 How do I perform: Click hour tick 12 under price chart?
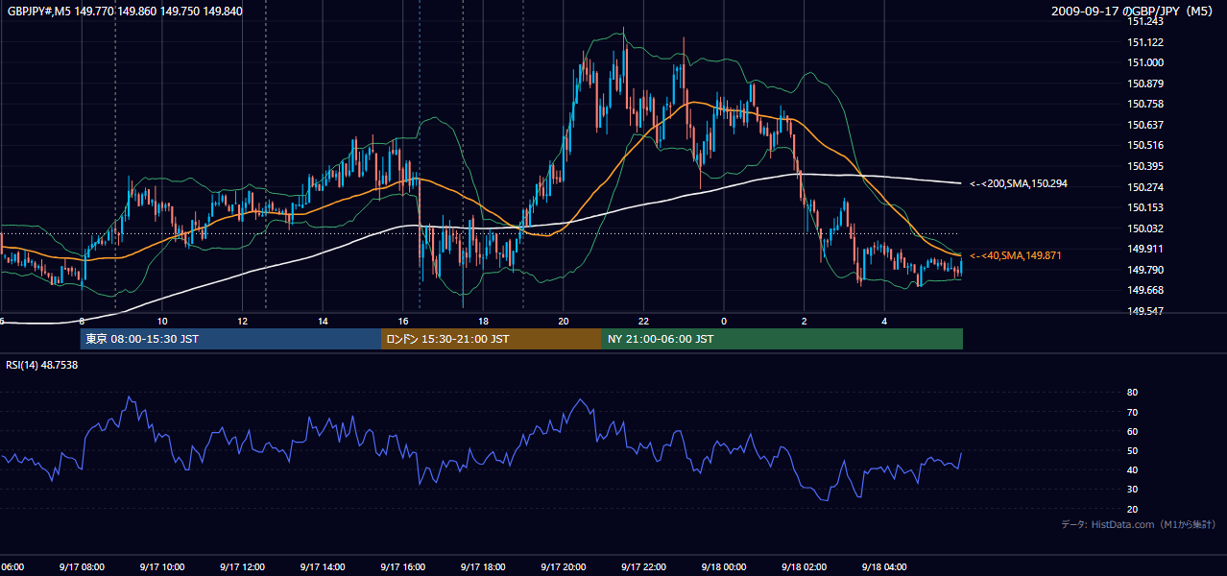click(242, 322)
